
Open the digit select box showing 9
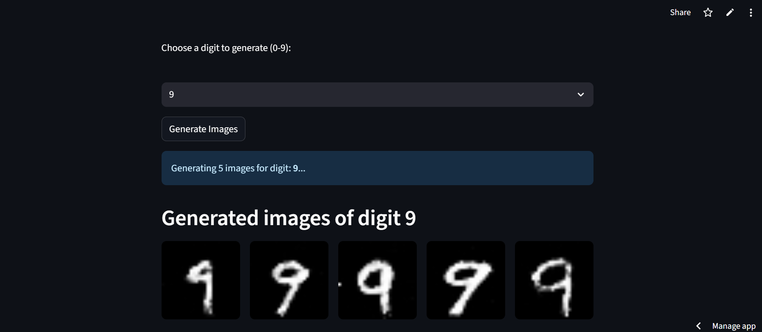click(377, 95)
